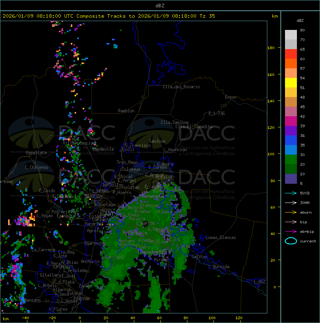Click the 'dBZ' title at the top
Screen dimensions: 320x323
[x=160, y=5]
